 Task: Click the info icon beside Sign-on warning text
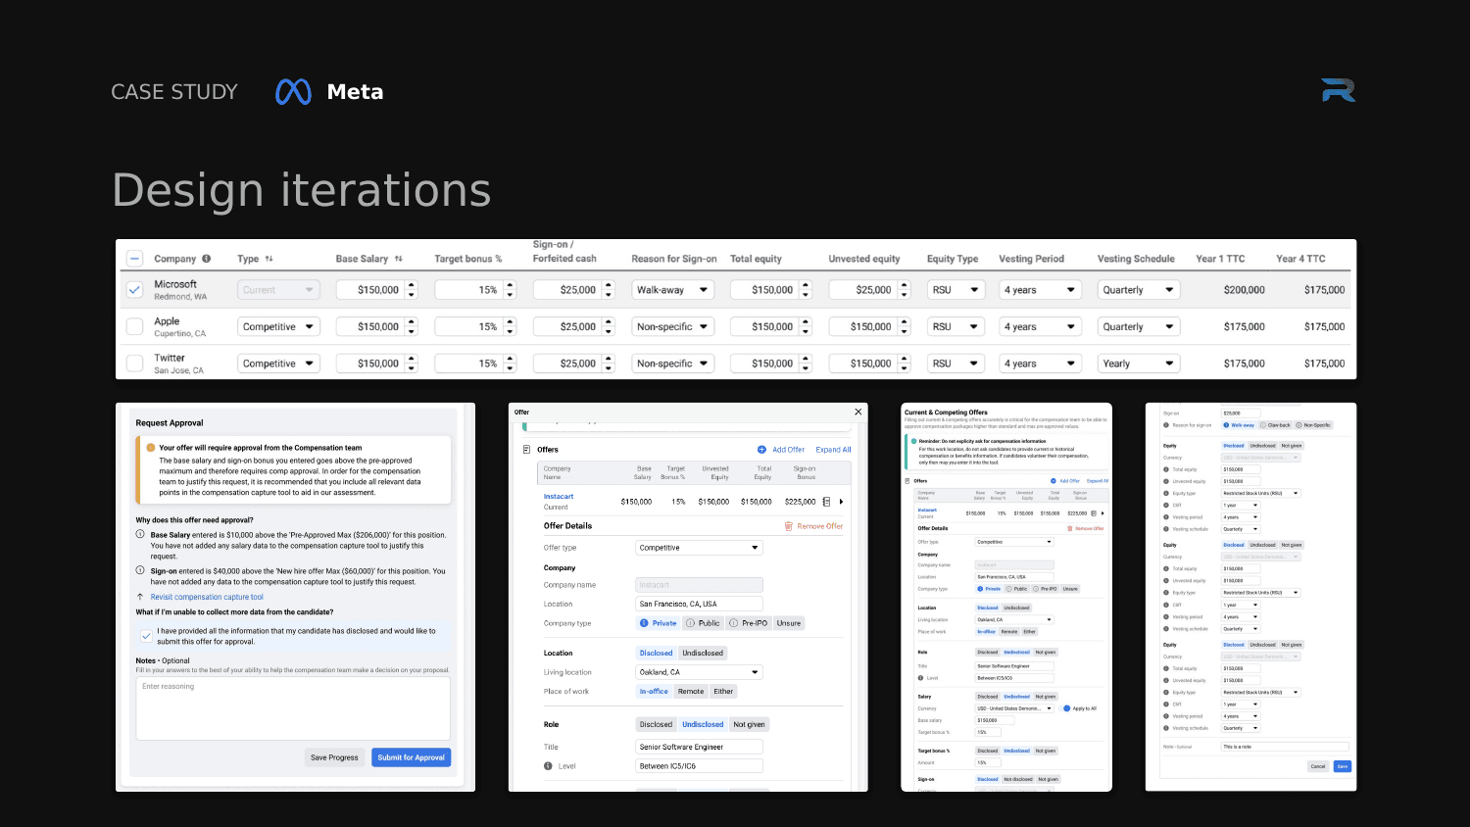click(140, 570)
